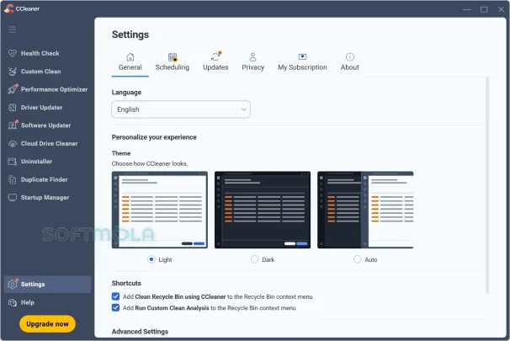Viewport: 510px width, 341px height.
Task: Click the General tab label
Action: pos(130,67)
